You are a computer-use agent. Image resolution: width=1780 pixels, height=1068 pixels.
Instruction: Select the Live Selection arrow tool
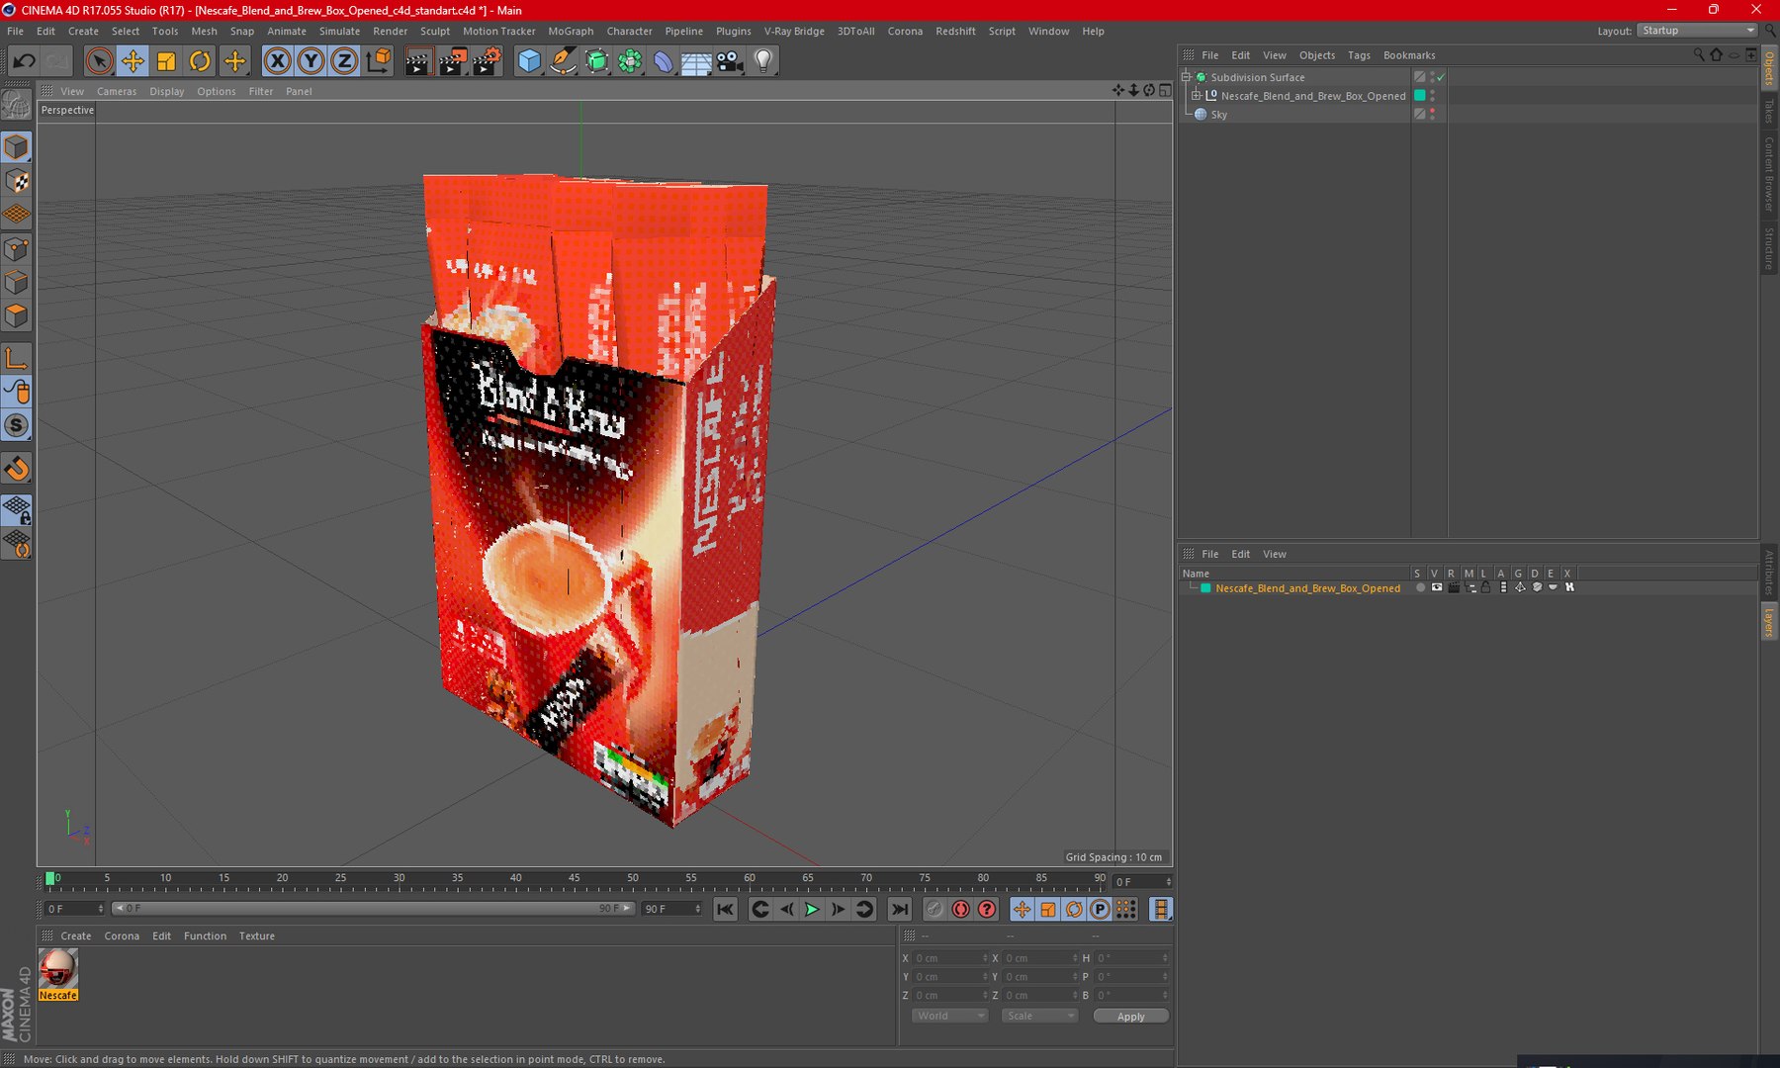pyautogui.click(x=99, y=61)
